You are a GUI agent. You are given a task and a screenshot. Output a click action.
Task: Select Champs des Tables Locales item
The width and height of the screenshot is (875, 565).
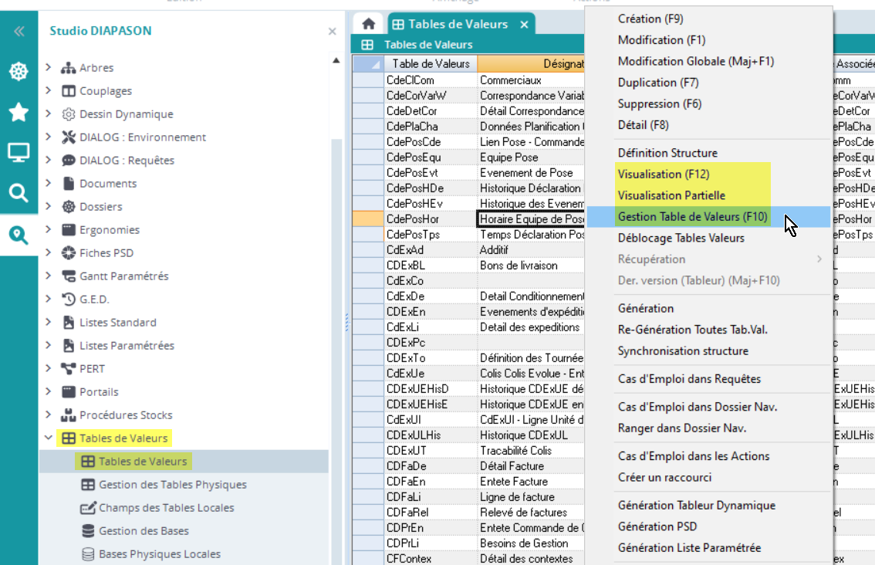(x=166, y=508)
